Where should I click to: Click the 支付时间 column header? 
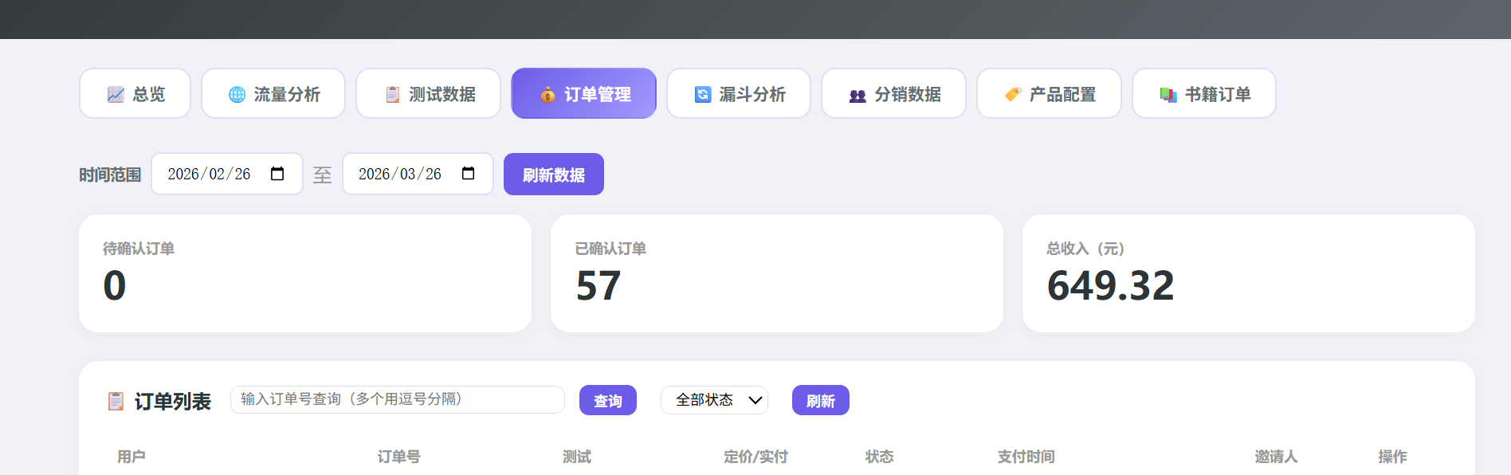(x=1026, y=457)
